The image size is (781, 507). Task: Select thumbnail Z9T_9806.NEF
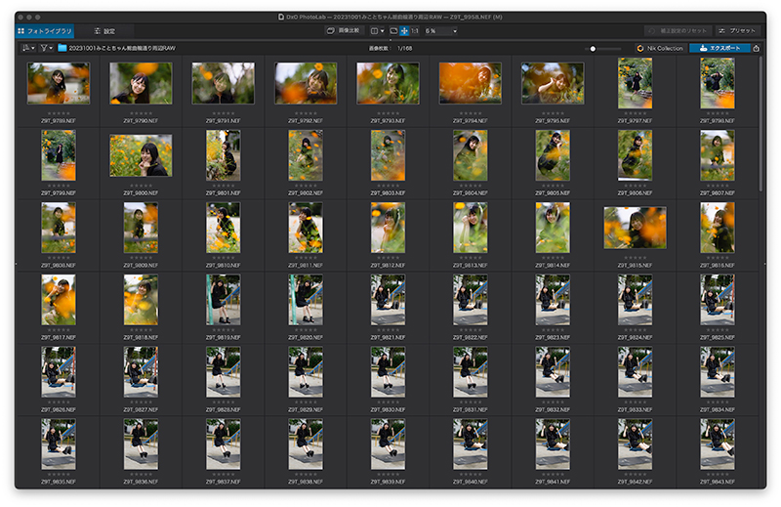tap(636, 155)
